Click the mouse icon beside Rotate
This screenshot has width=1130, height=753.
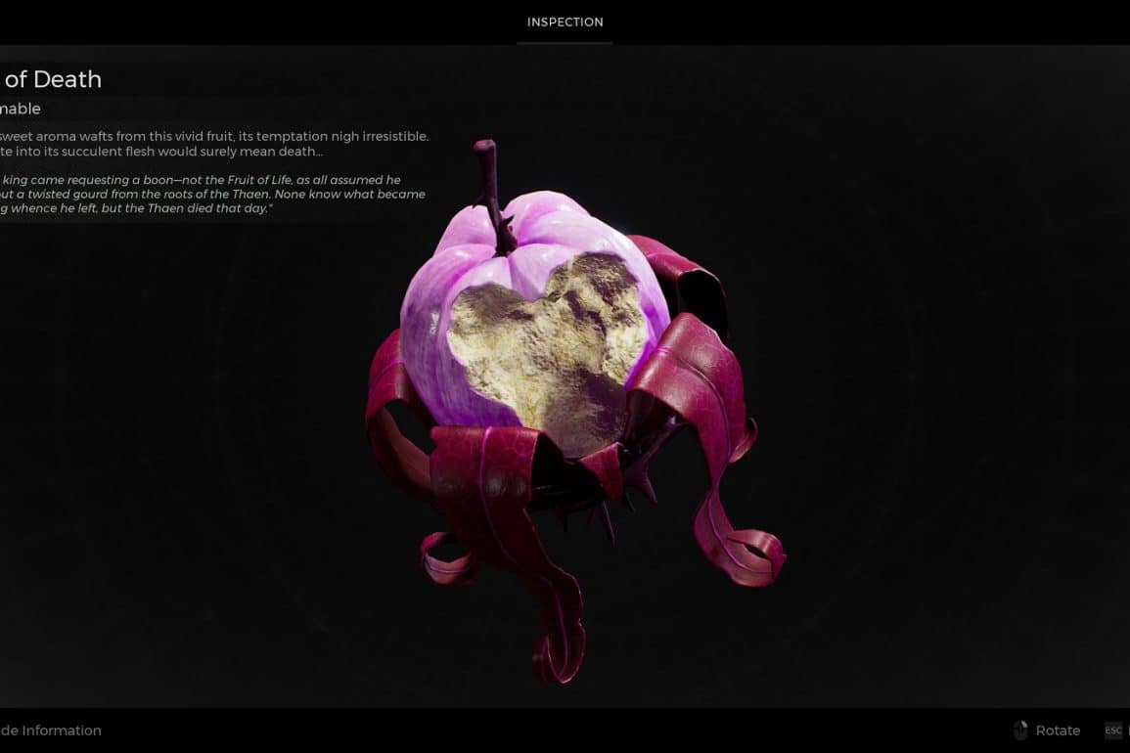(1020, 730)
